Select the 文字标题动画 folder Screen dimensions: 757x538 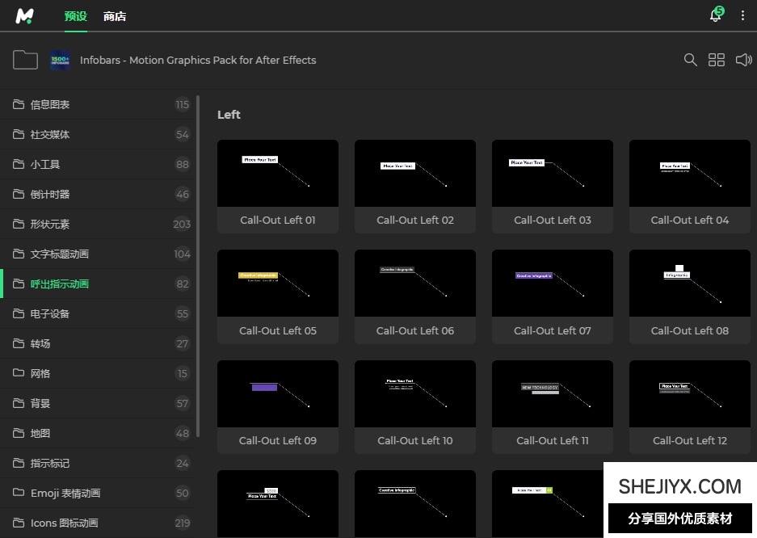60,254
